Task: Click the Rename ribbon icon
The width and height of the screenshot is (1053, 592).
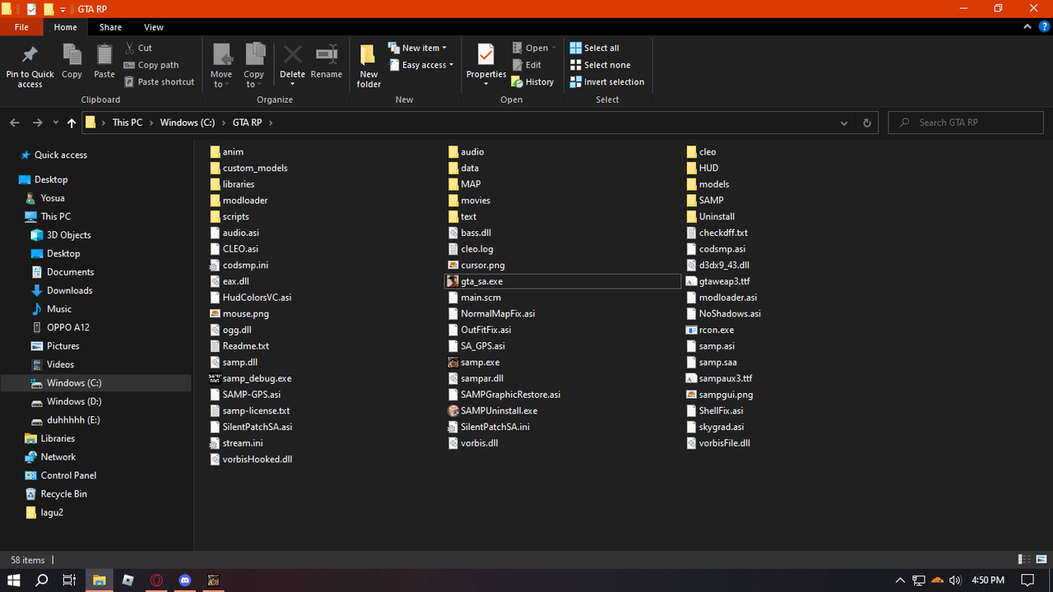Action: (327, 55)
